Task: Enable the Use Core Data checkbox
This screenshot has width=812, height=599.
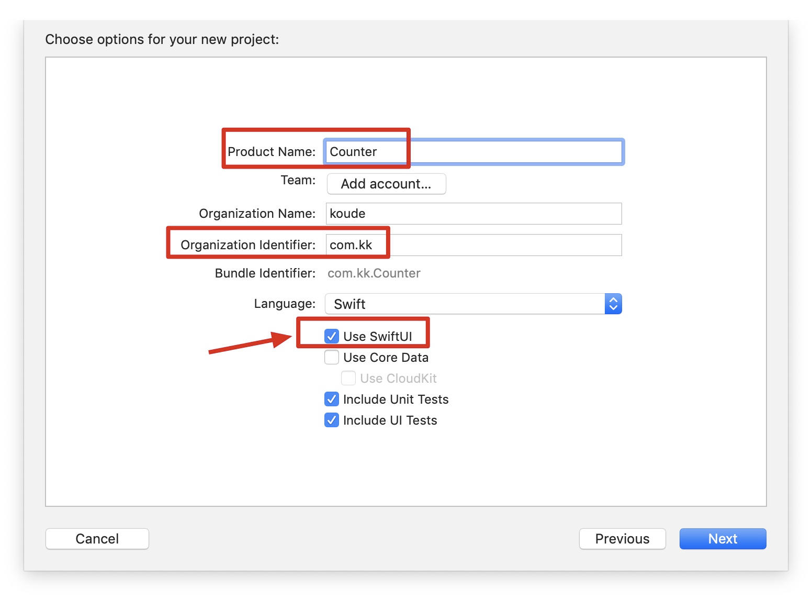Action: (332, 357)
